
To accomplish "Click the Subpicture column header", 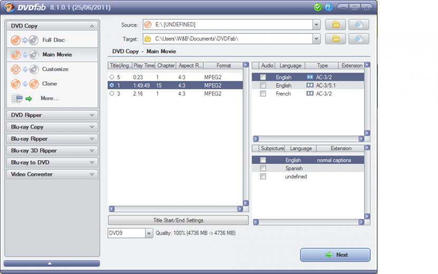I will click(x=272, y=149).
